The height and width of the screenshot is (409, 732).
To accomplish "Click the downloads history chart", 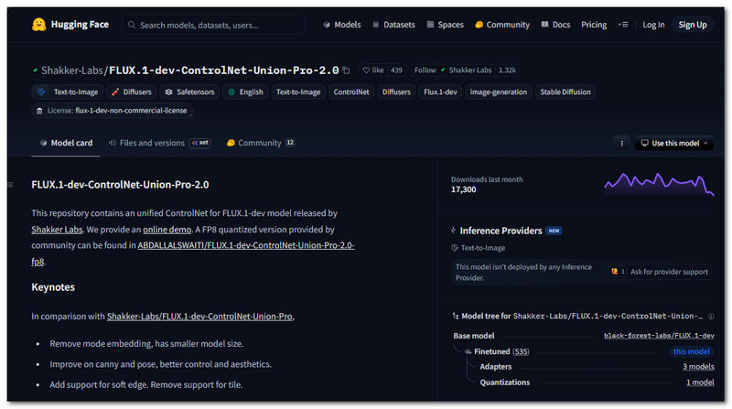I will point(659,183).
